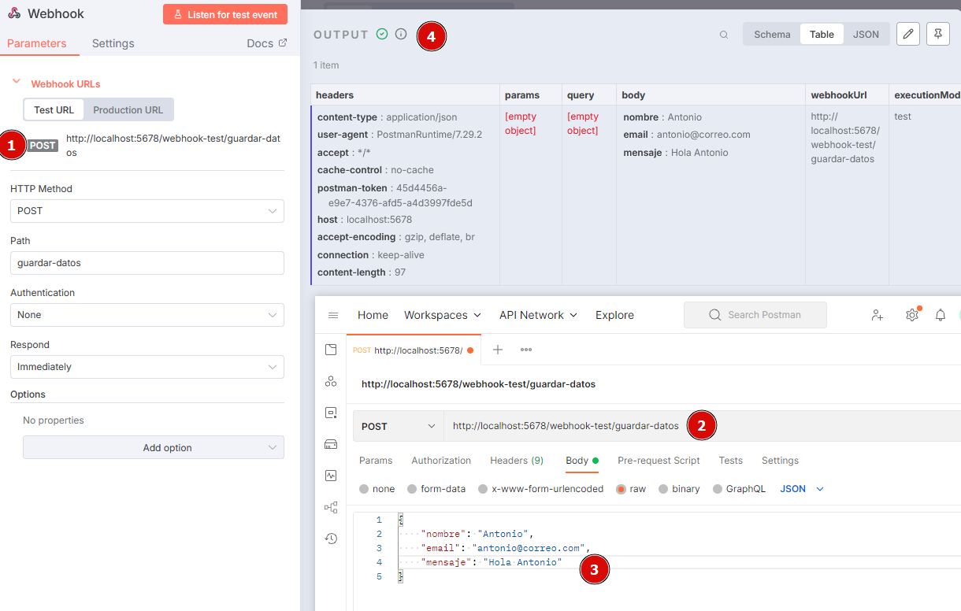Screen dimensions: 961x611
Task: Copy the webhook test URL text
Action: [x=173, y=146]
